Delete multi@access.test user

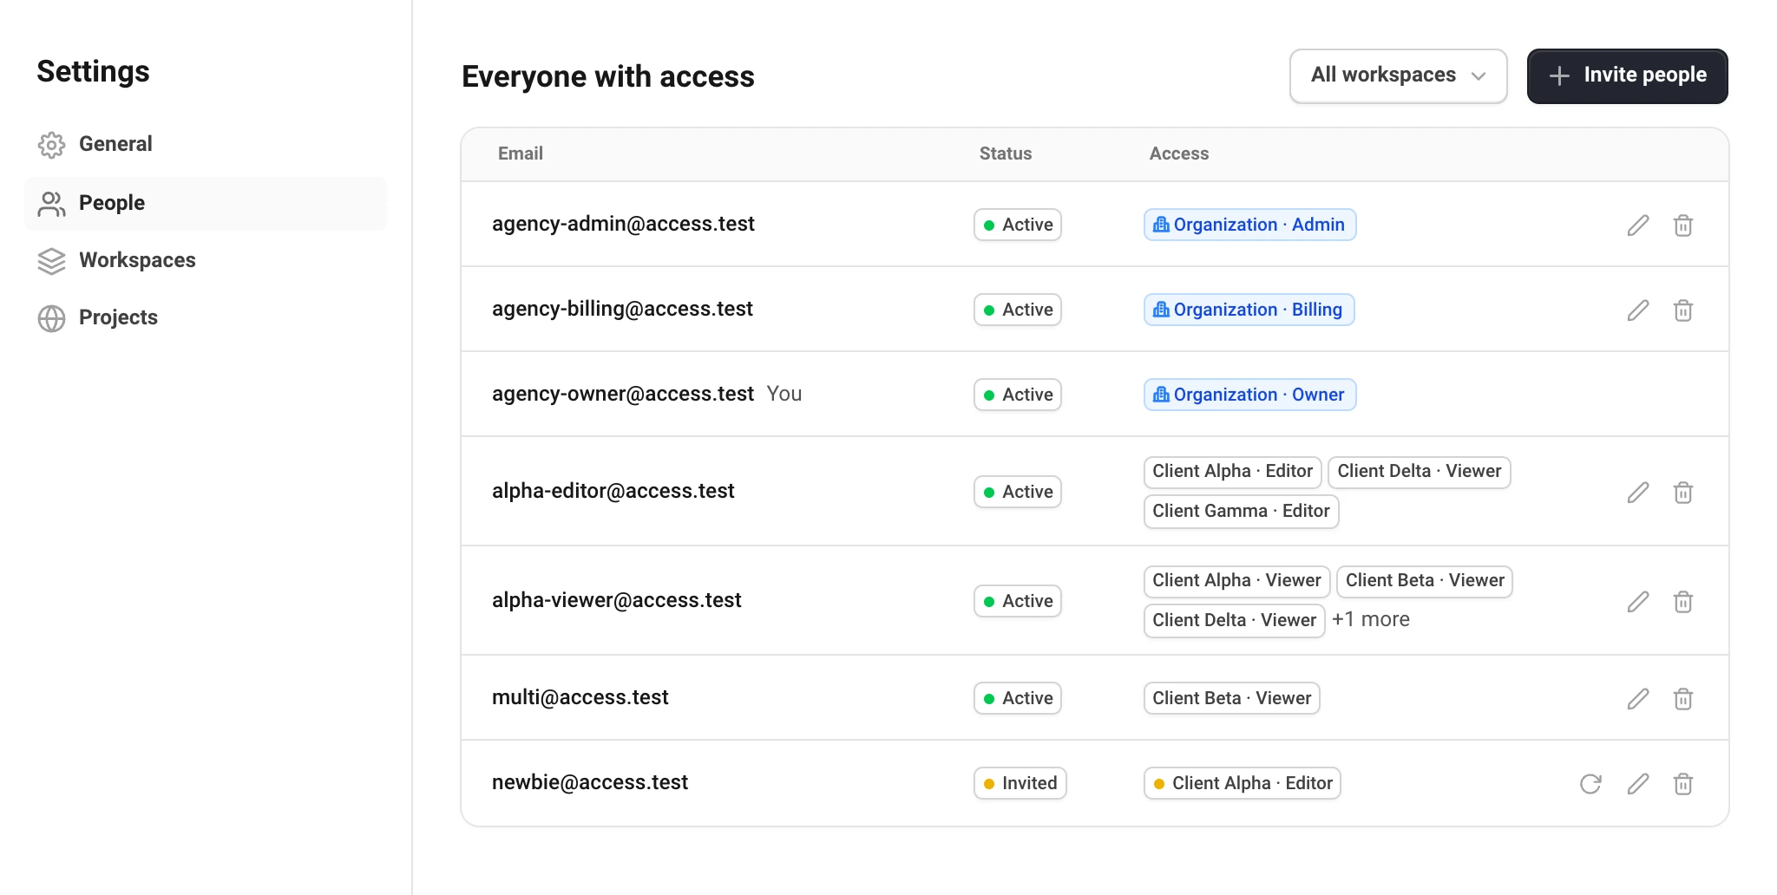pyautogui.click(x=1682, y=699)
